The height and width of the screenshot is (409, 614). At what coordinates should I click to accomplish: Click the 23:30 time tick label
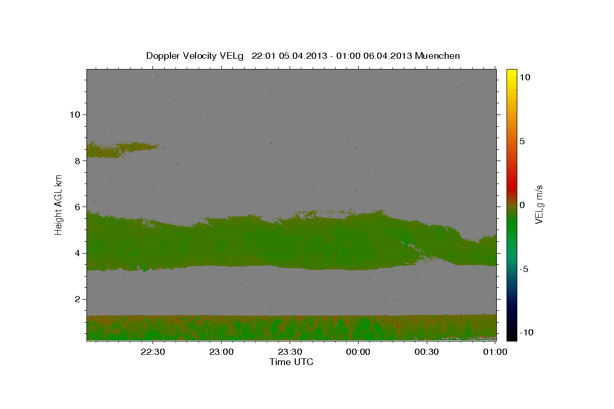pos(290,352)
